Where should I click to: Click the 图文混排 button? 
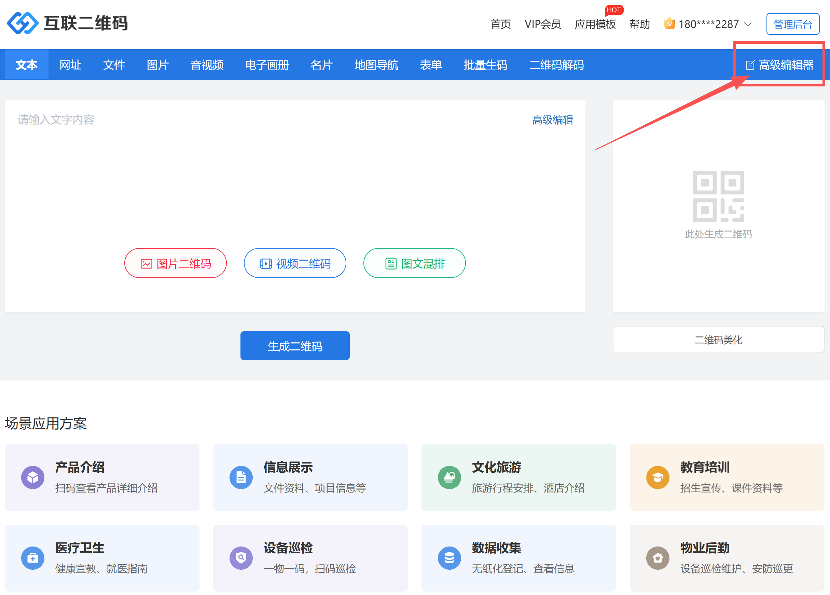(x=414, y=263)
